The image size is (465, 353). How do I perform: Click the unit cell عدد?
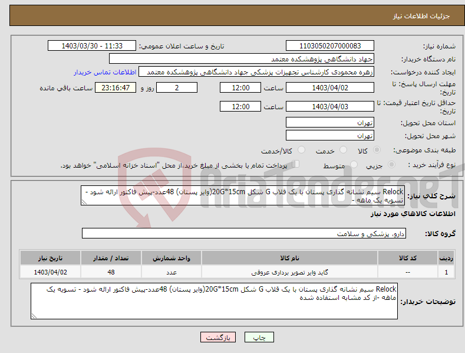(x=172, y=272)
